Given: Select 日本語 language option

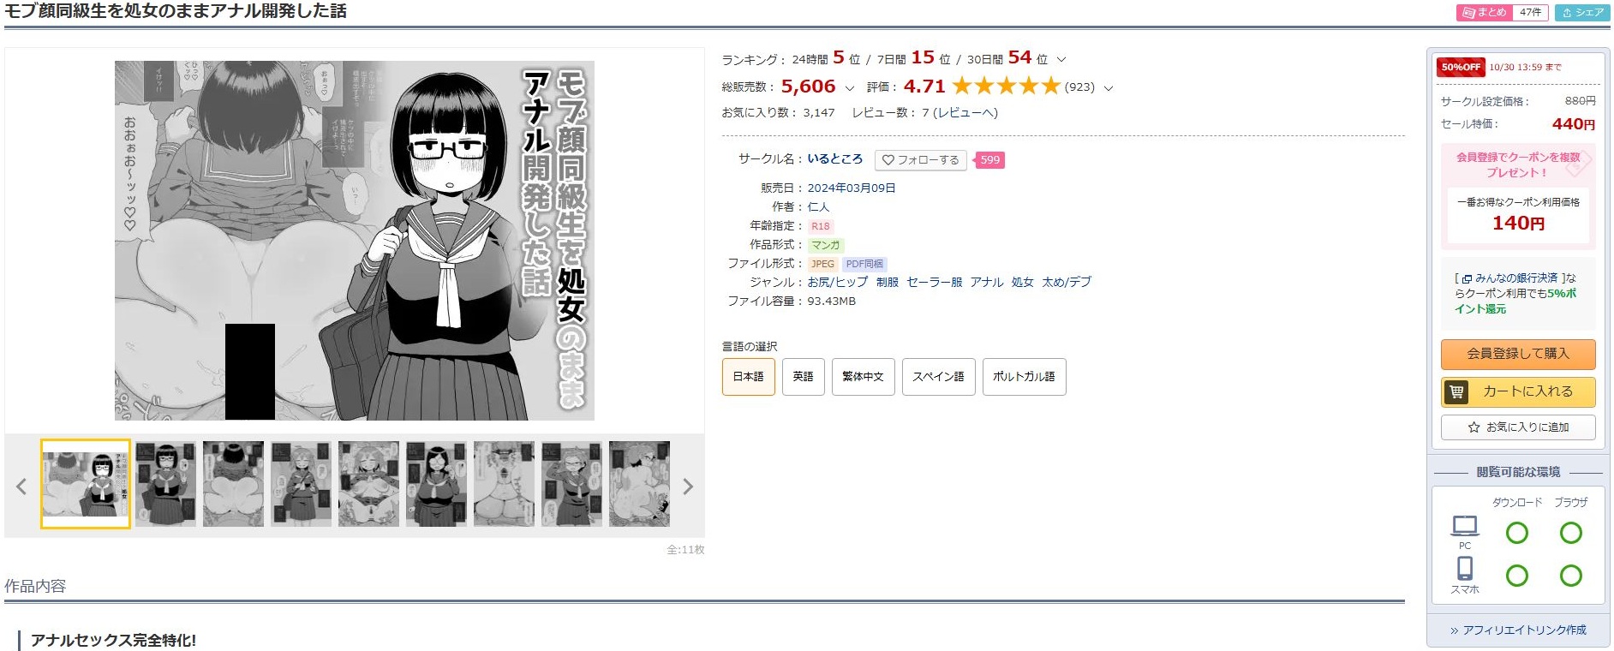Looking at the screenshot, I should pos(748,377).
